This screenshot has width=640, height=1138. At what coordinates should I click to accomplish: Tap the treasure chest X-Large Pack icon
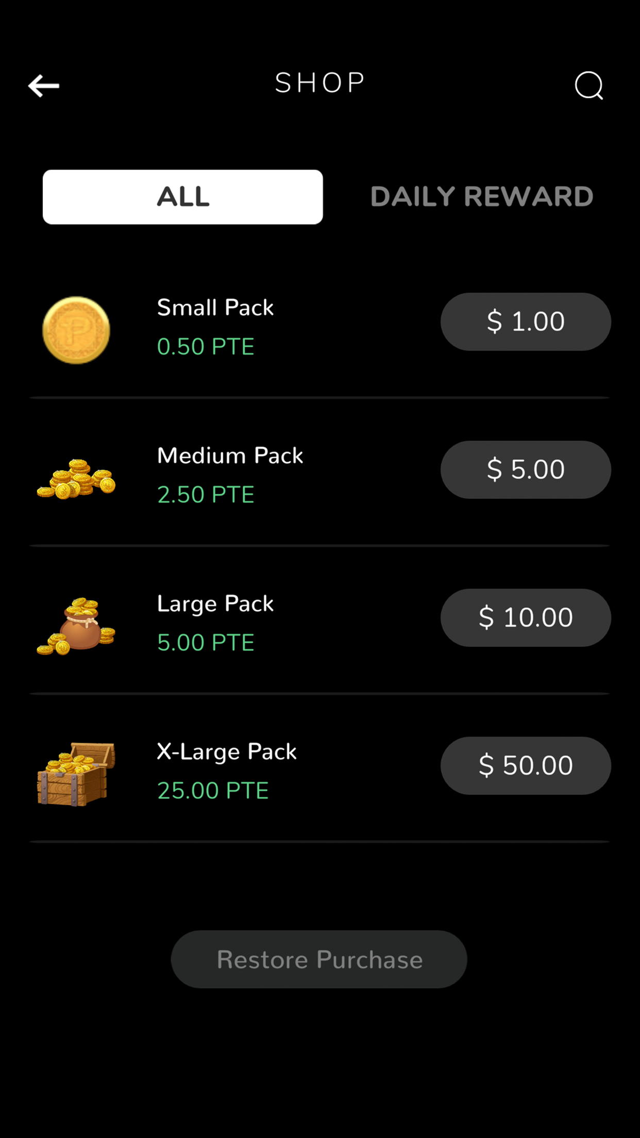pyautogui.click(x=76, y=774)
